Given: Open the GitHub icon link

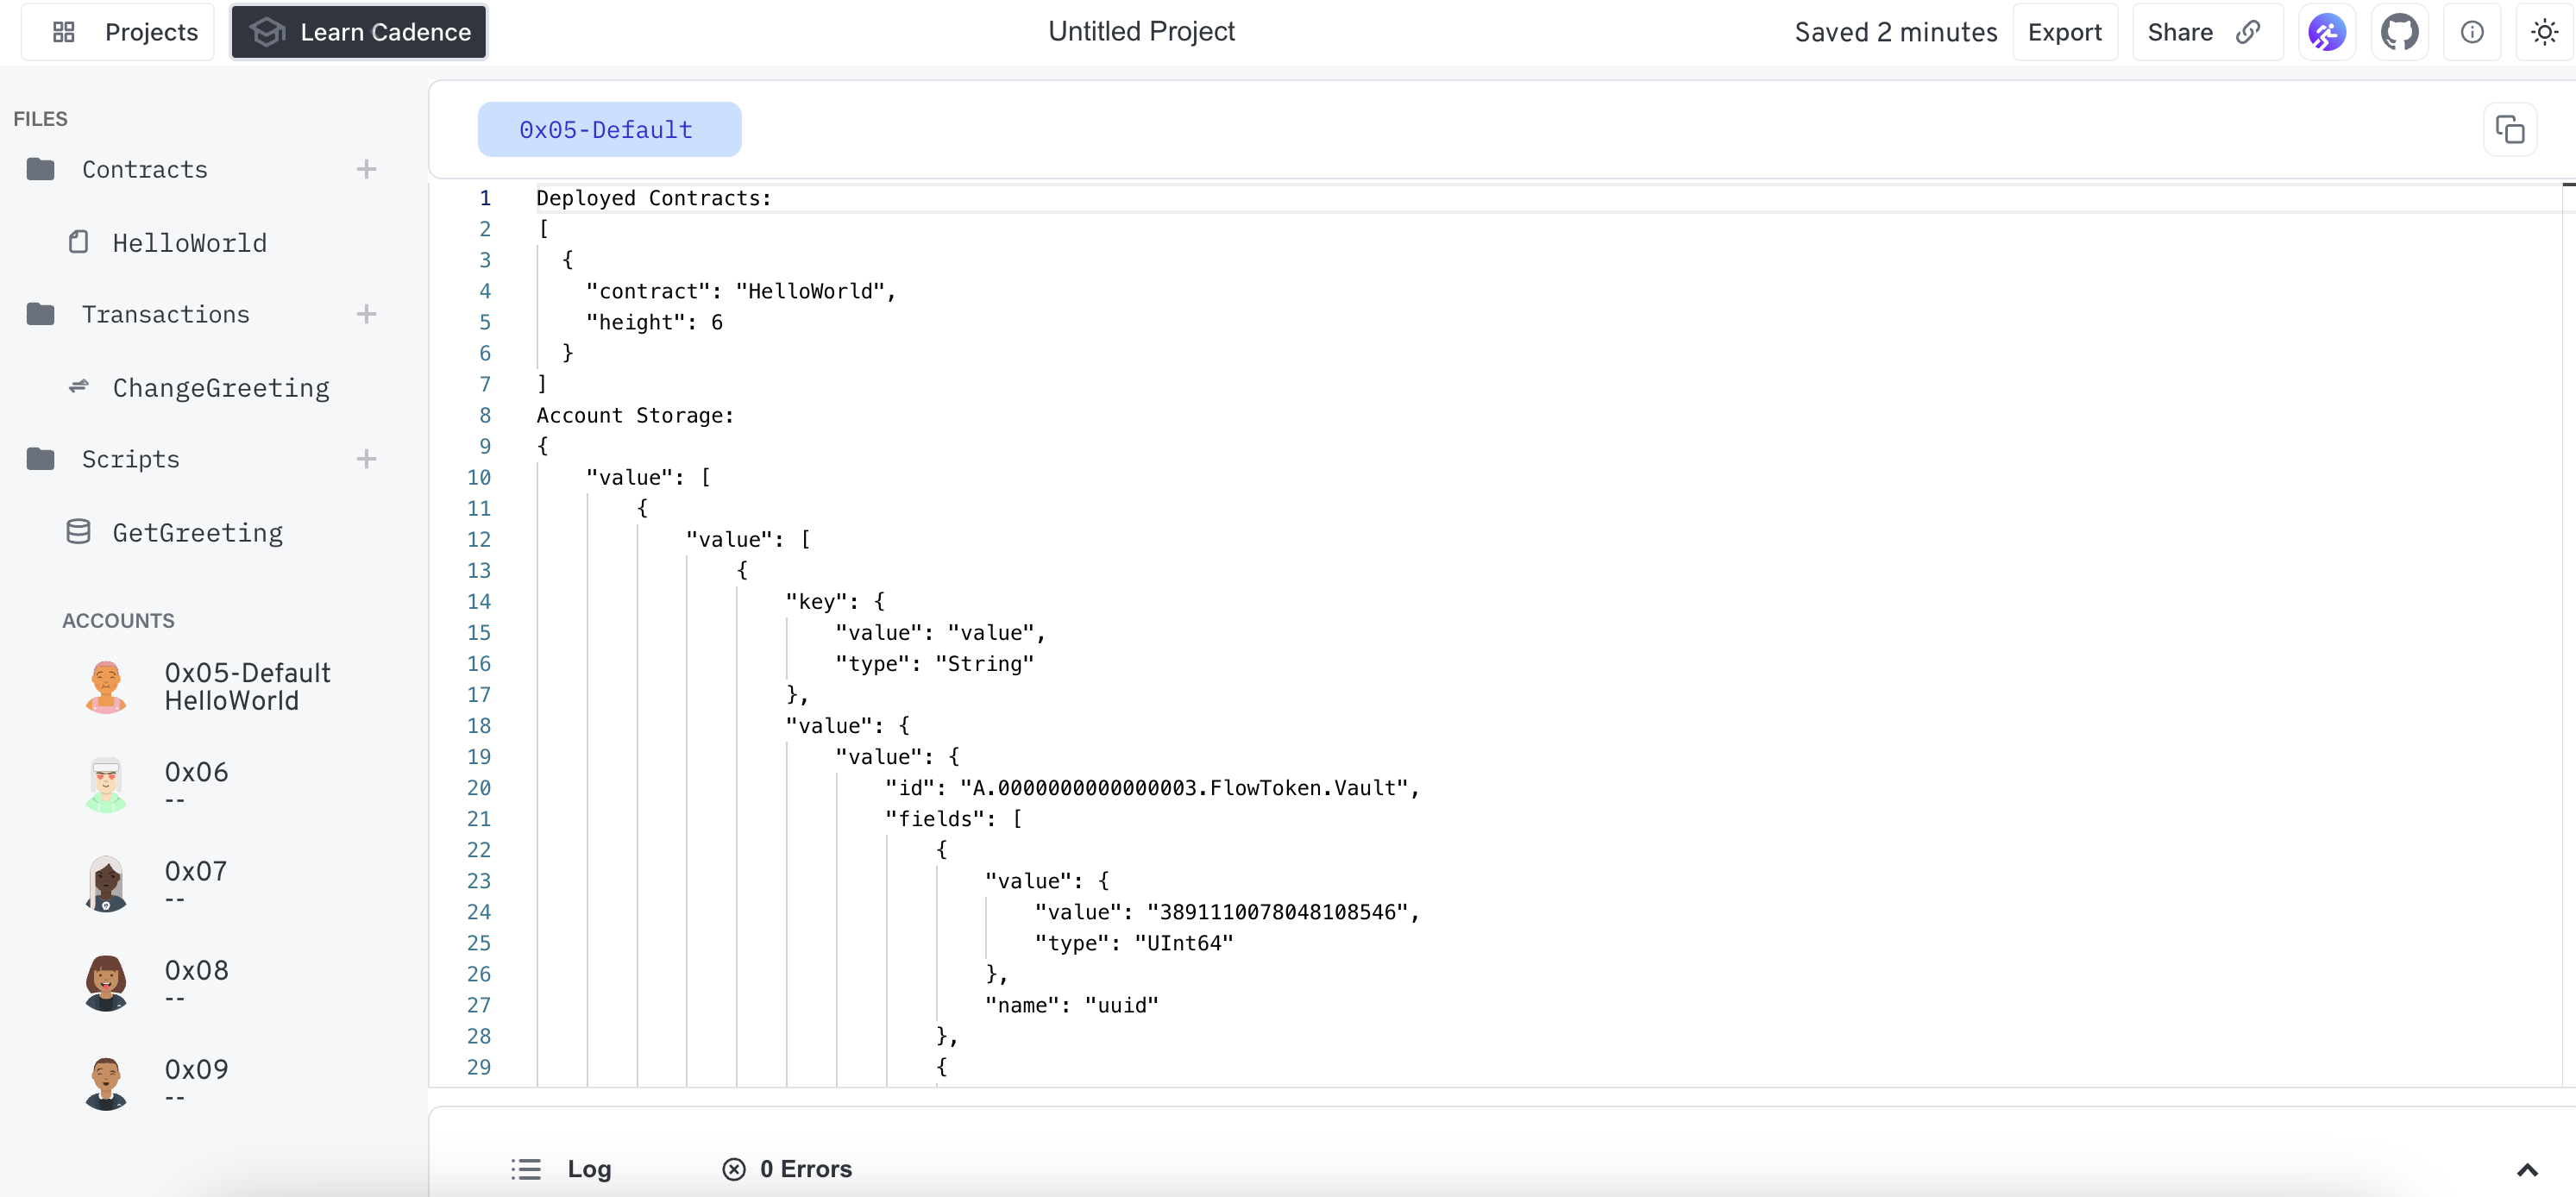Looking at the screenshot, I should [2399, 32].
